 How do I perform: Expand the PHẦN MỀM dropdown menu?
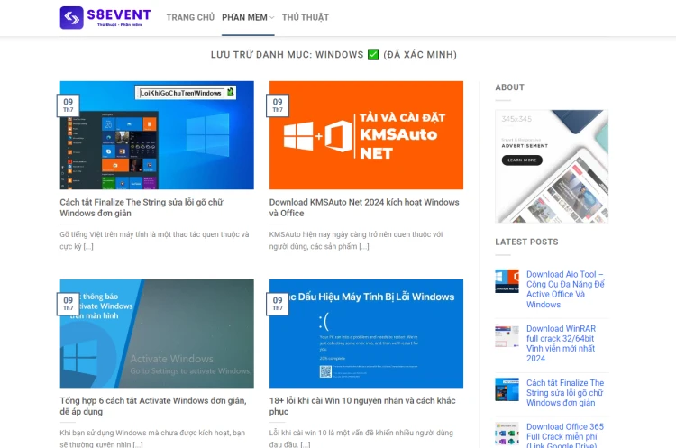tap(247, 17)
